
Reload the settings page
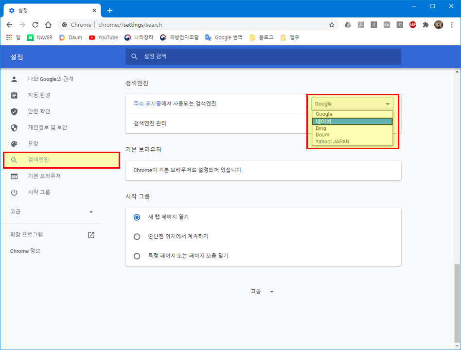pyautogui.click(x=35, y=25)
